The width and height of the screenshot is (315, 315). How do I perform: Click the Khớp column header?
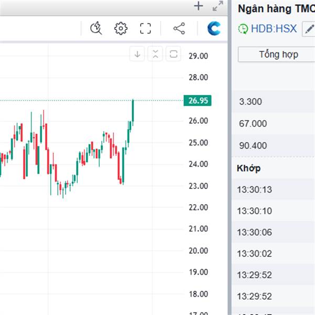[x=249, y=168]
